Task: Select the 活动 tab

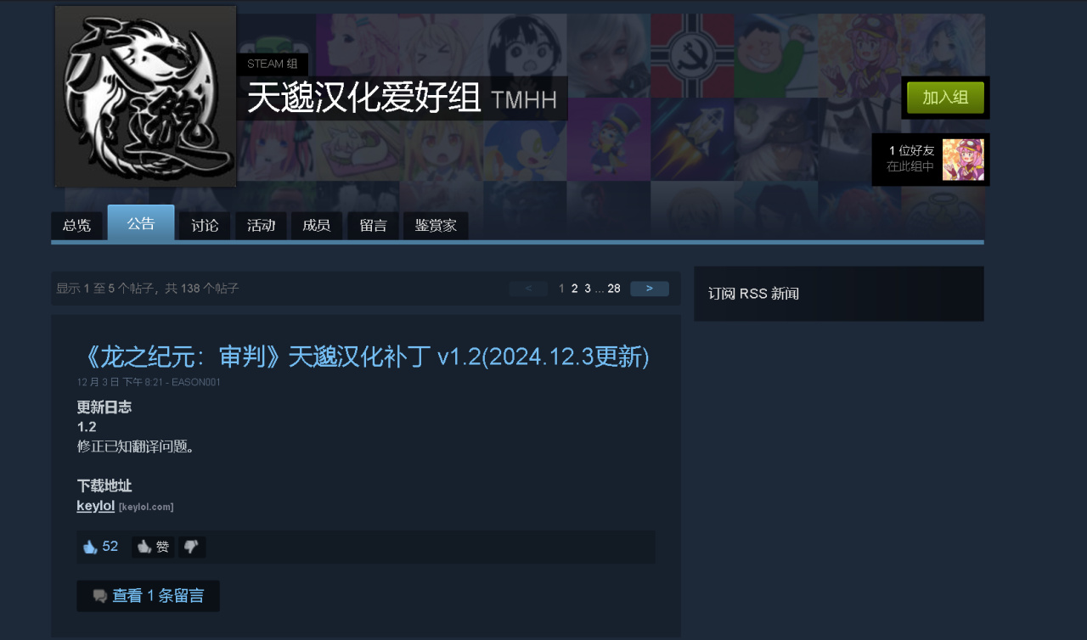Action: pos(261,226)
